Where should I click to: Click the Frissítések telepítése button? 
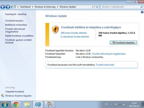(123, 43)
